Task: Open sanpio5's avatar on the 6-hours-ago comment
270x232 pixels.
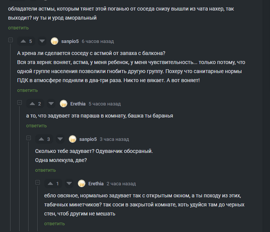Action: point(54,41)
